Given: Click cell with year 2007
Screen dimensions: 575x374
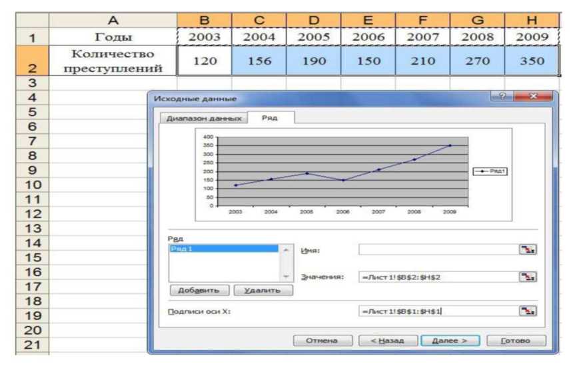Looking at the screenshot, I should pyautogui.click(x=423, y=37).
